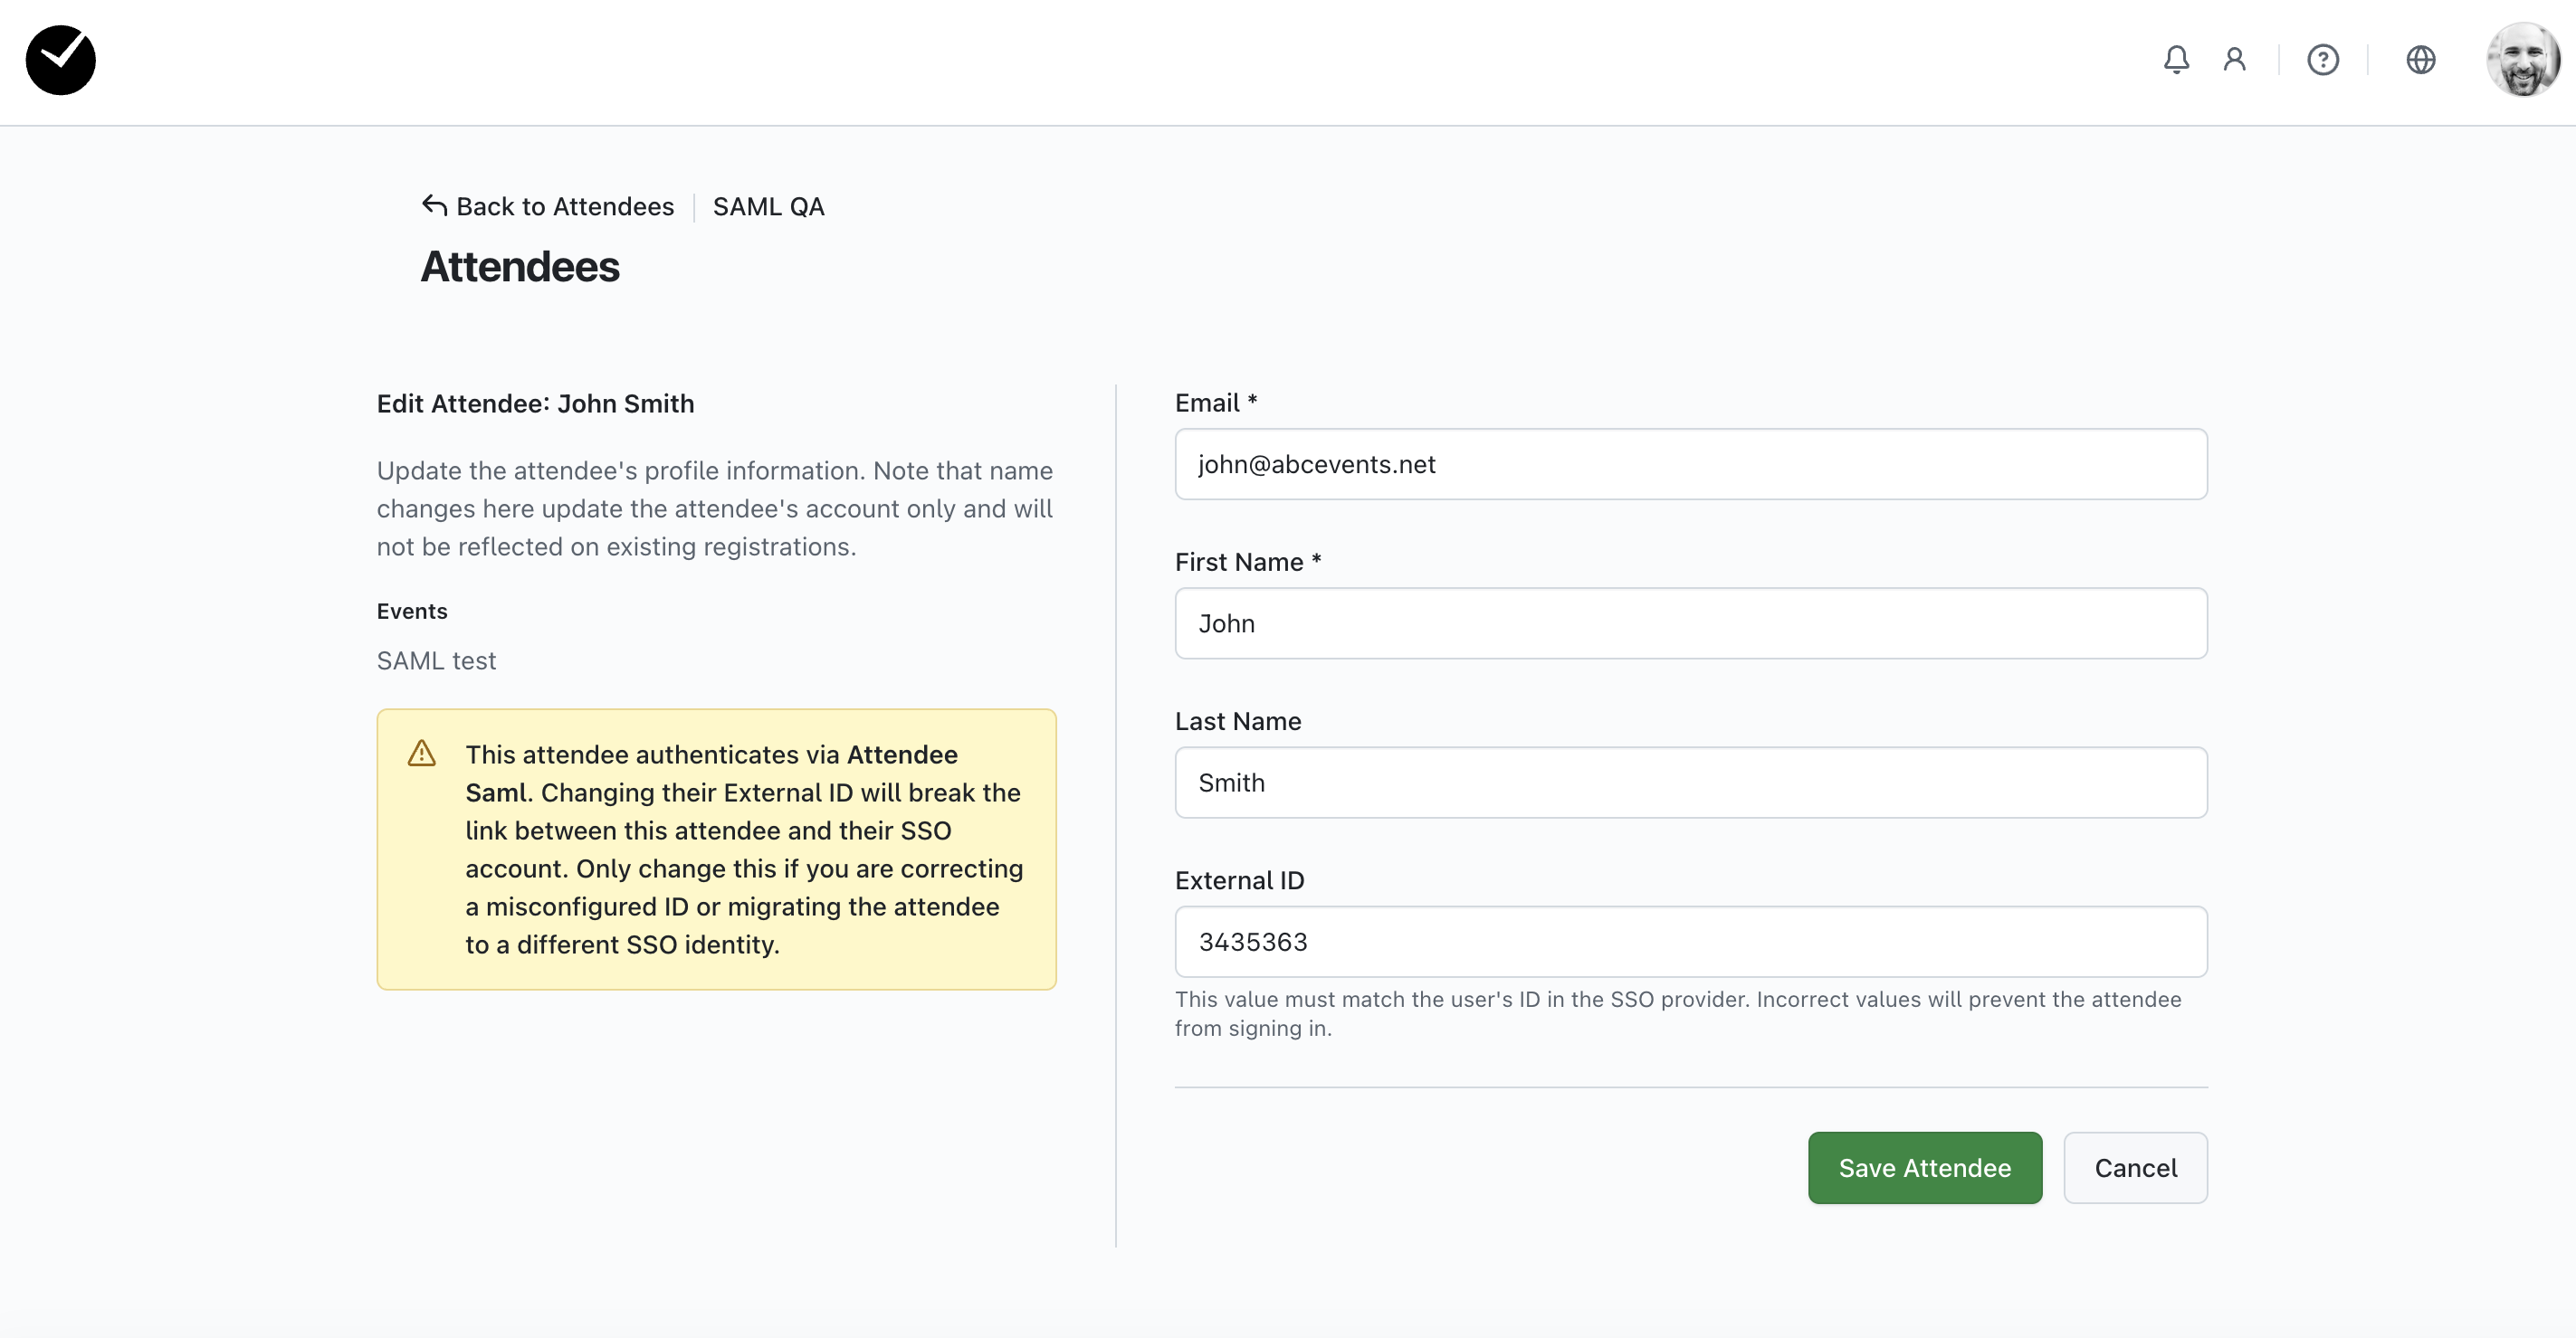Click the user account person icon
The height and width of the screenshot is (1338, 2576).
pos(2234,60)
